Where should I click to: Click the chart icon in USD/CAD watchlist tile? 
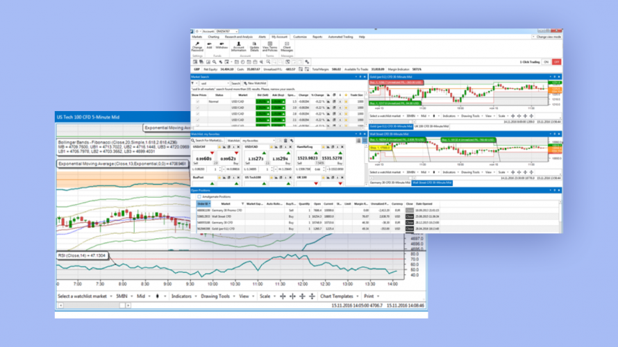point(276,147)
